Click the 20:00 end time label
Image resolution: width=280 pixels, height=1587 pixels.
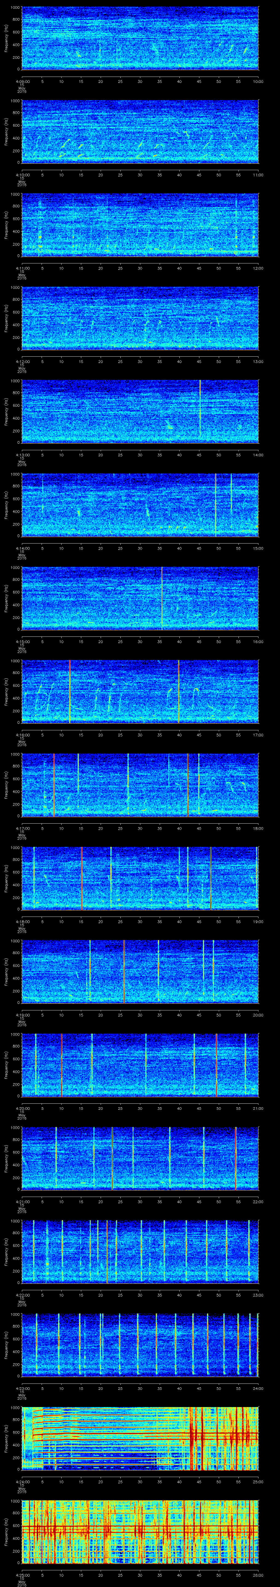coord(258,1015)
